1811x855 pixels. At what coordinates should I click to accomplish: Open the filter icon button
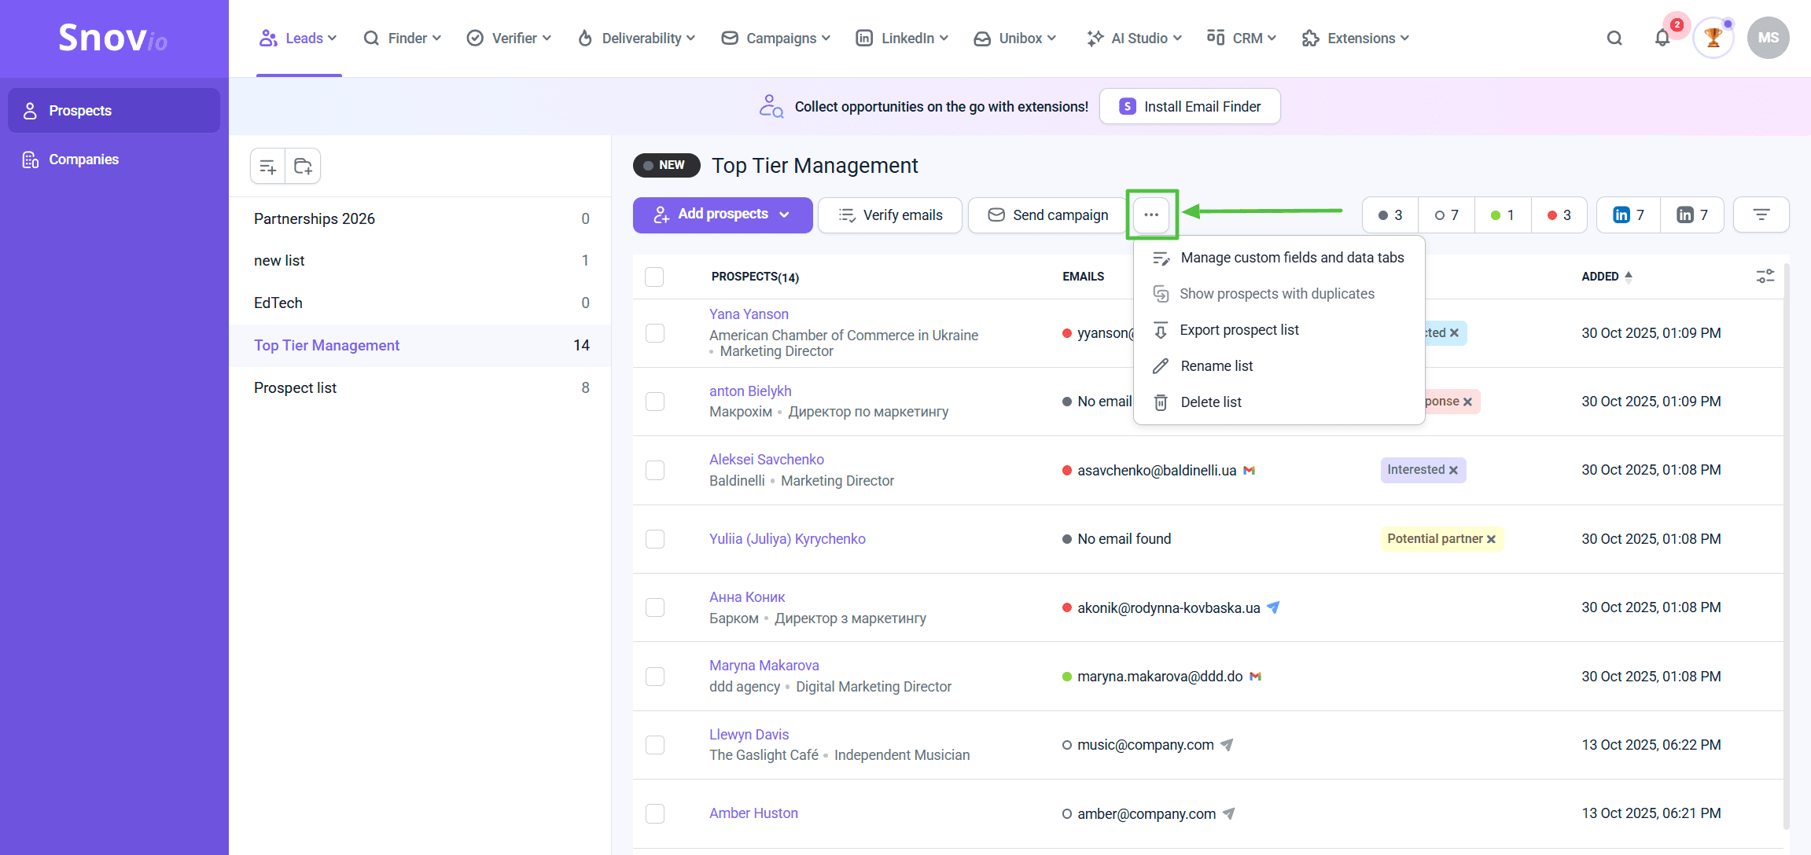(1761, 215)
